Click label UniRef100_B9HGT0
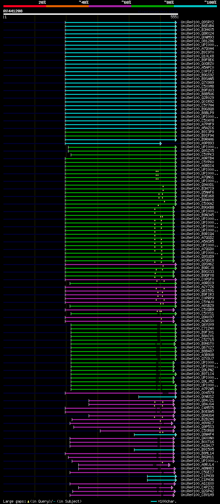The image size is (220, 504). click(197, 343)
